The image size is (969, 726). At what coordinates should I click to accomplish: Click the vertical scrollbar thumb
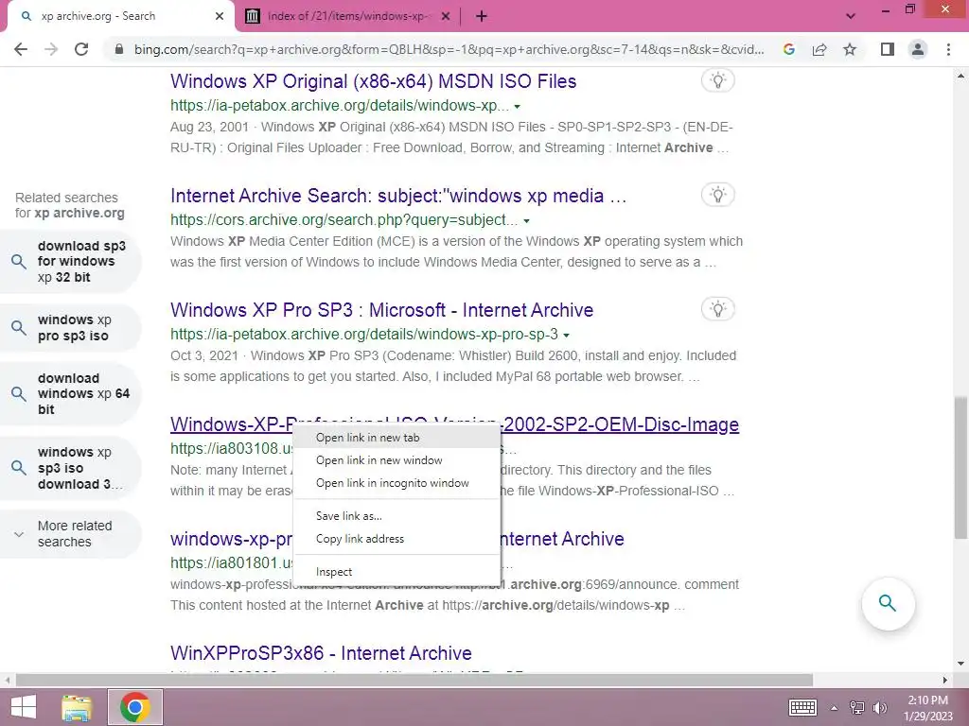960,467
